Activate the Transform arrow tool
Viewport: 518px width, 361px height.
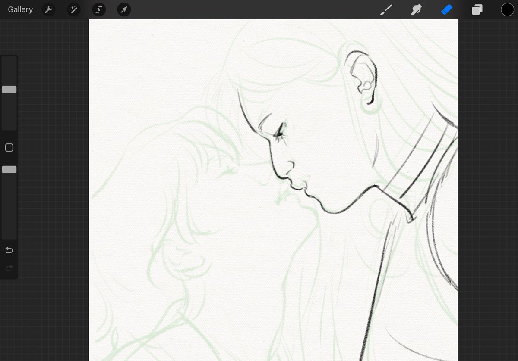coord(124,9)
